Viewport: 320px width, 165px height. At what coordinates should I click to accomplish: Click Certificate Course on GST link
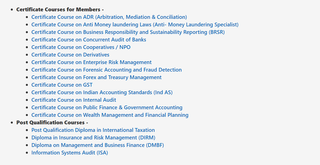62,85
